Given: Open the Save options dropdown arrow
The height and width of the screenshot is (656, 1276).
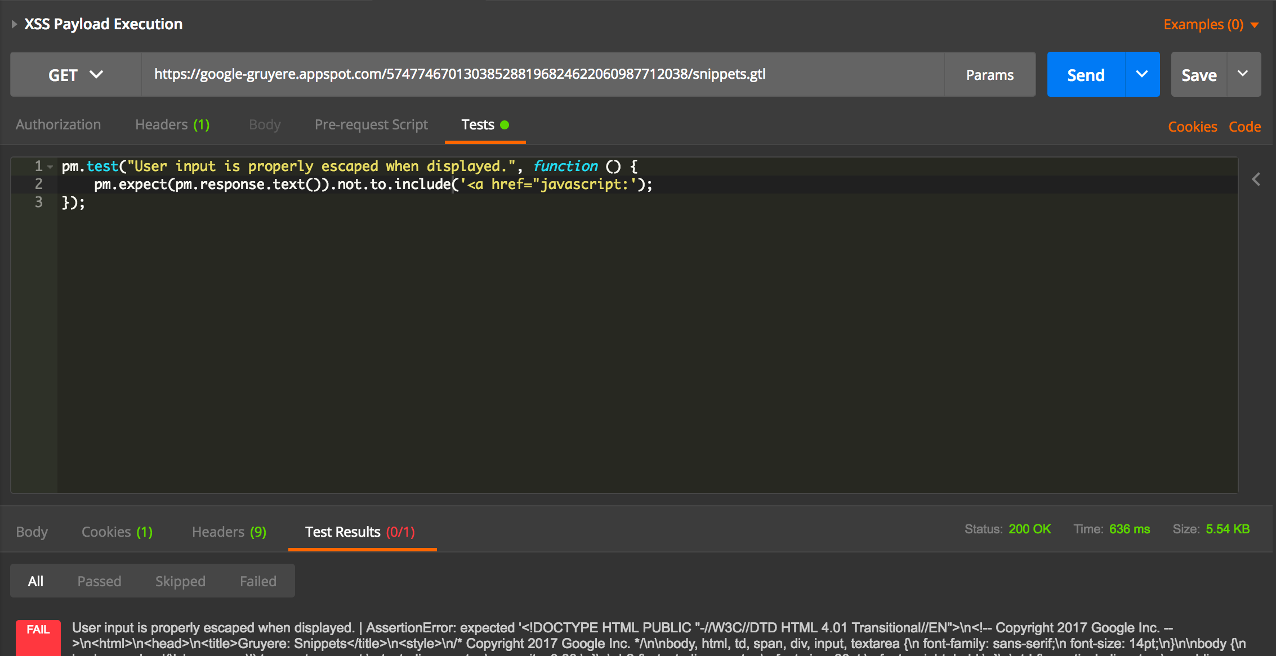Looking at the screenshot, I should click(x=1243, y=74).
